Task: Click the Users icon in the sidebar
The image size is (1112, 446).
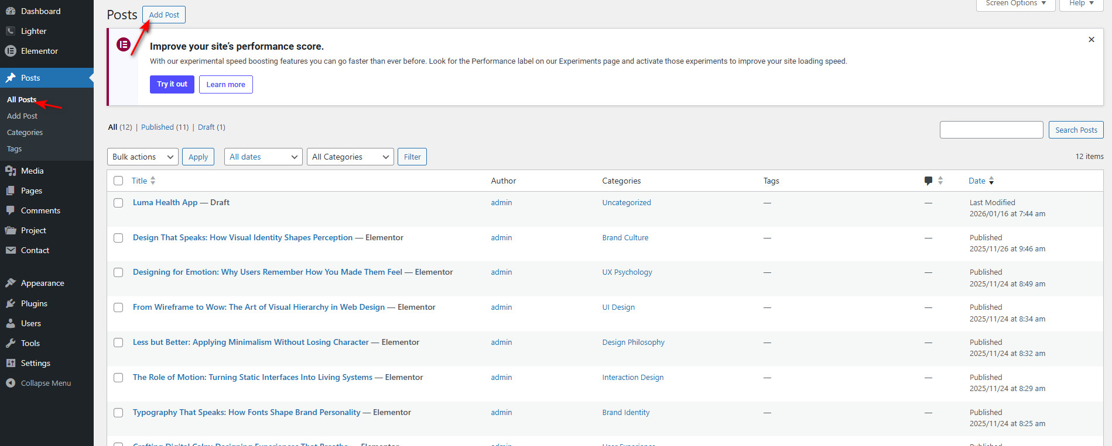Action: click(x=11, y=323)
